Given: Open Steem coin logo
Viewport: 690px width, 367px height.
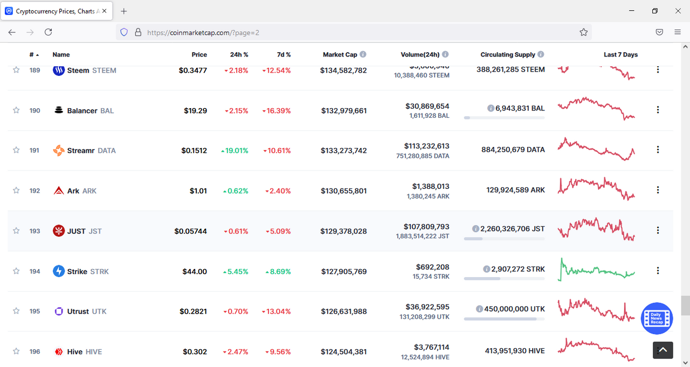Looking at the screenshot, I should (x=59, y=70).
